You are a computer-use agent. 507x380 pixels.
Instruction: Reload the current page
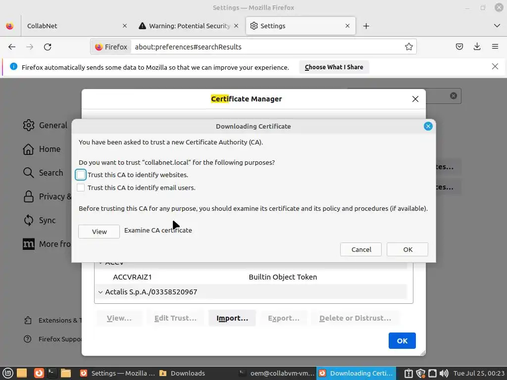(48, 47)
